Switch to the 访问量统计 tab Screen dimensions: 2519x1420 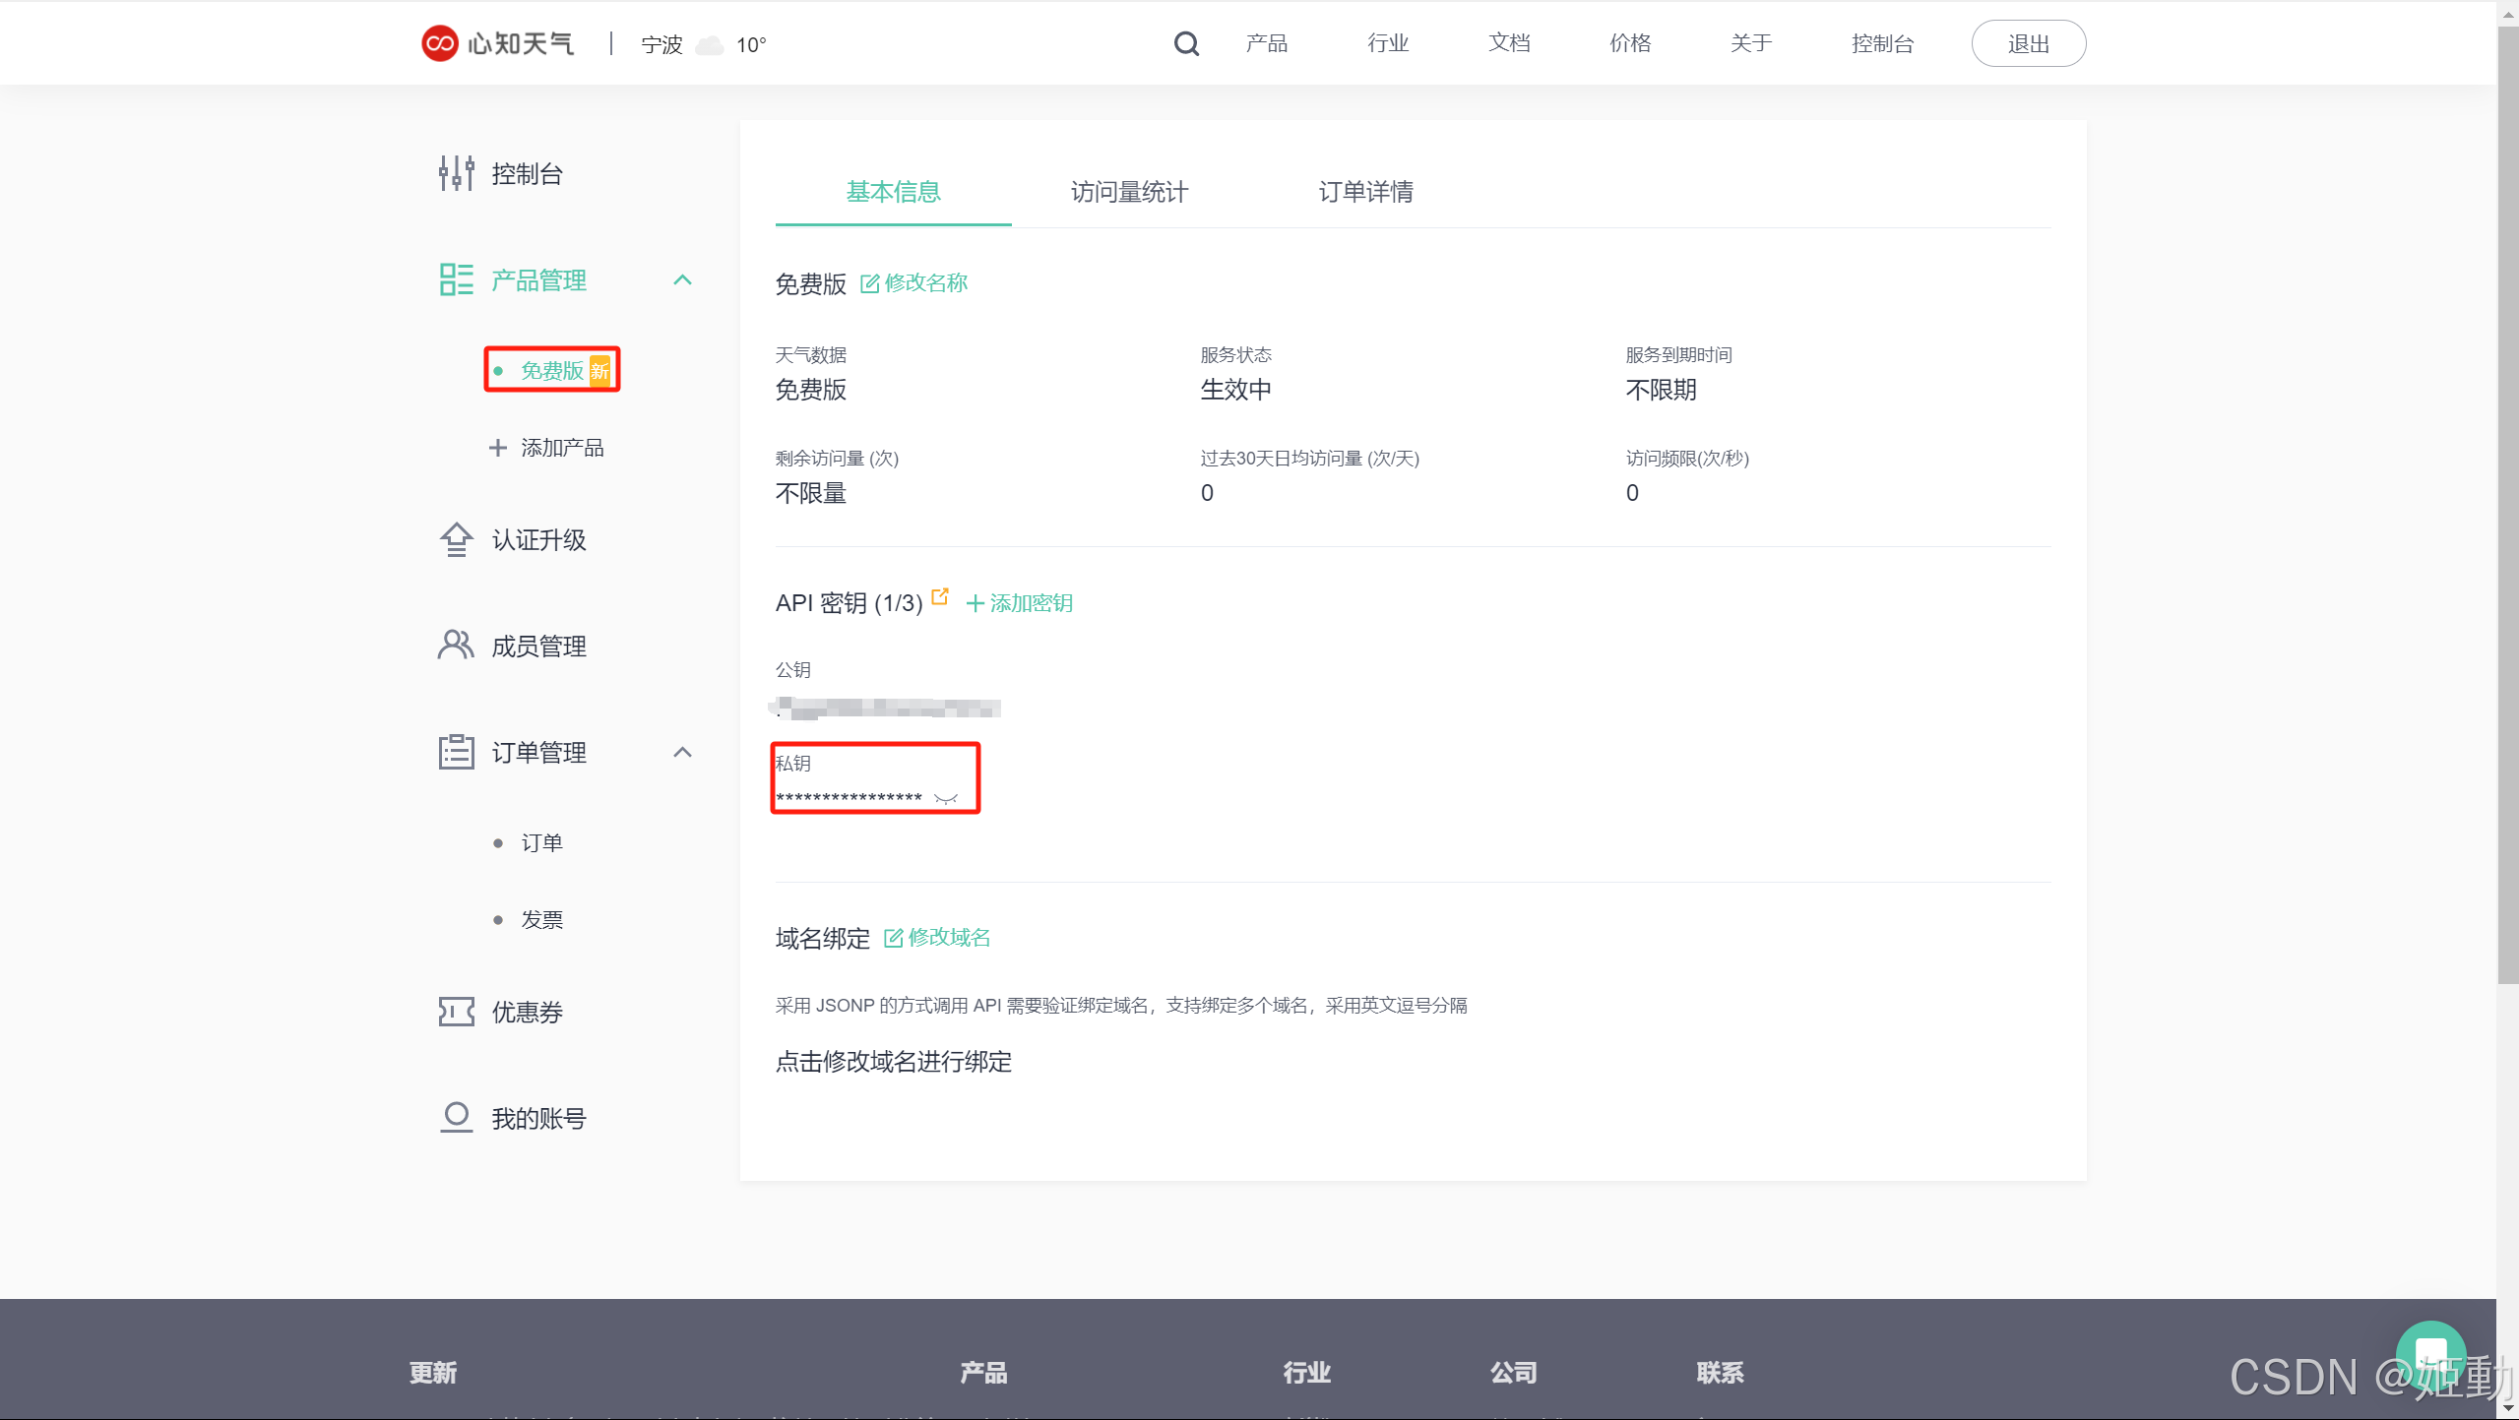1129,192
